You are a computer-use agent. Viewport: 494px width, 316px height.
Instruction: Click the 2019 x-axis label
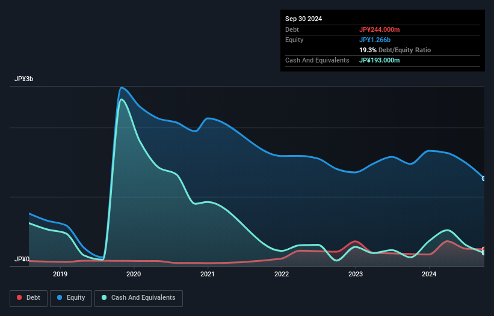click(60, 274)
